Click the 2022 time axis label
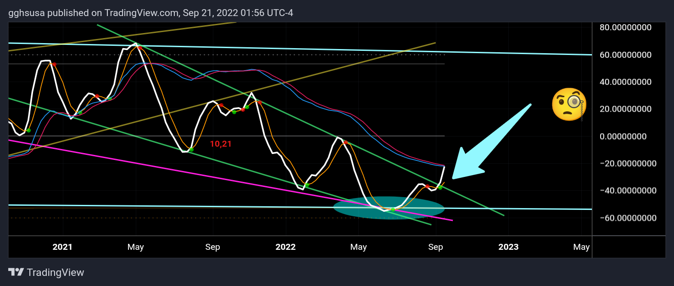The image size is (674, 286). [285, 247]
